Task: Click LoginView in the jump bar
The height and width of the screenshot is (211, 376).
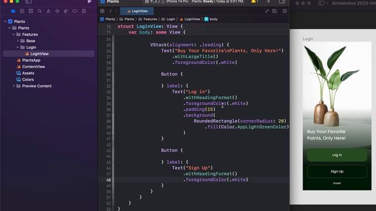Action: click(190, 19)
